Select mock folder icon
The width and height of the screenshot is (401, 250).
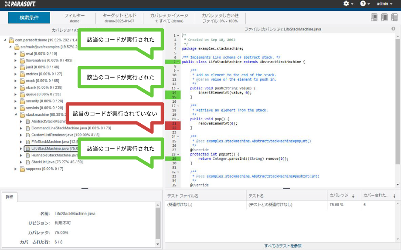point(23,81)
